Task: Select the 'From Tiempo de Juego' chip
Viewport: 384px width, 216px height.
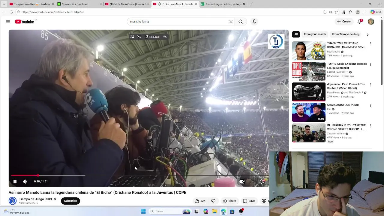Action: pyautogui.click(x=346, y=34)
